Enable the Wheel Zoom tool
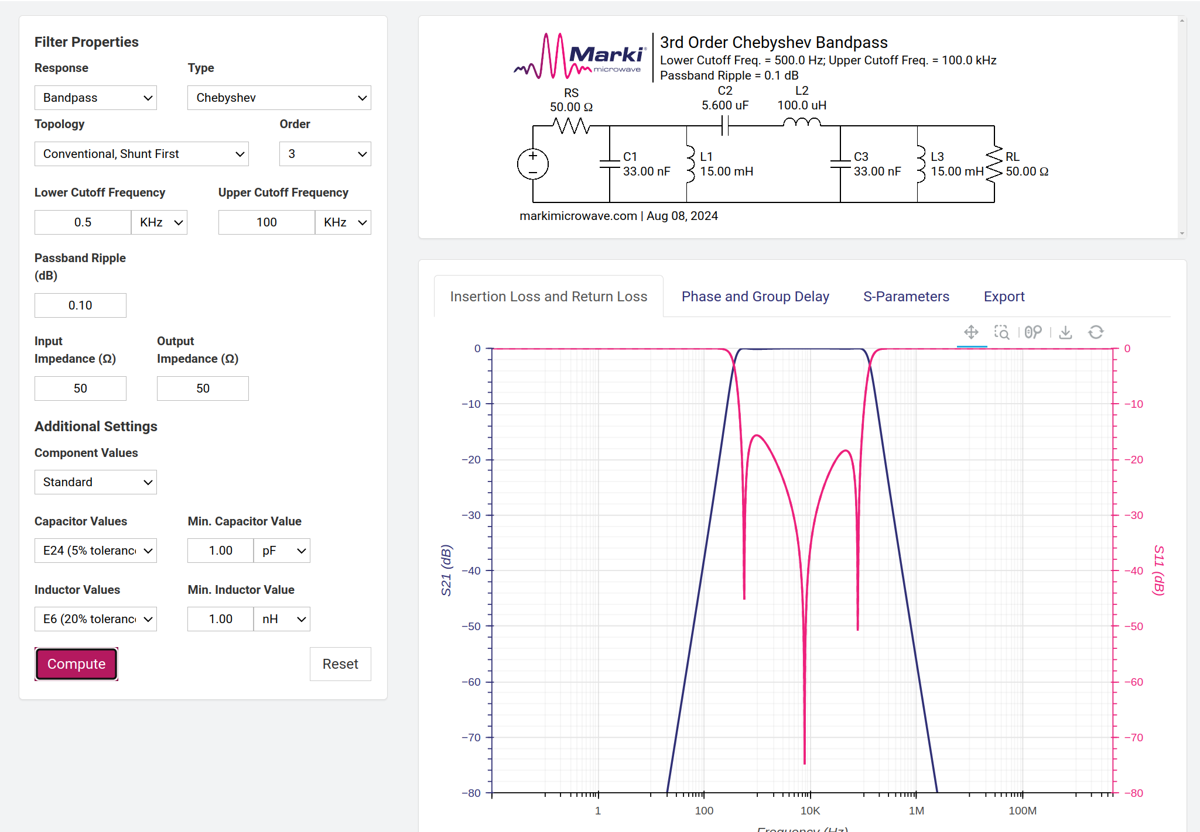 coord(1033,332)
